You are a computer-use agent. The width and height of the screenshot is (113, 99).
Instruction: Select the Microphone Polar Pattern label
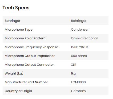pyautogui.click(x=25, y=38)
